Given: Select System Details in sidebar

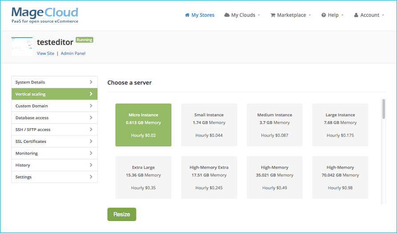Looking at the screenshot, I should (x=55, y=82).
